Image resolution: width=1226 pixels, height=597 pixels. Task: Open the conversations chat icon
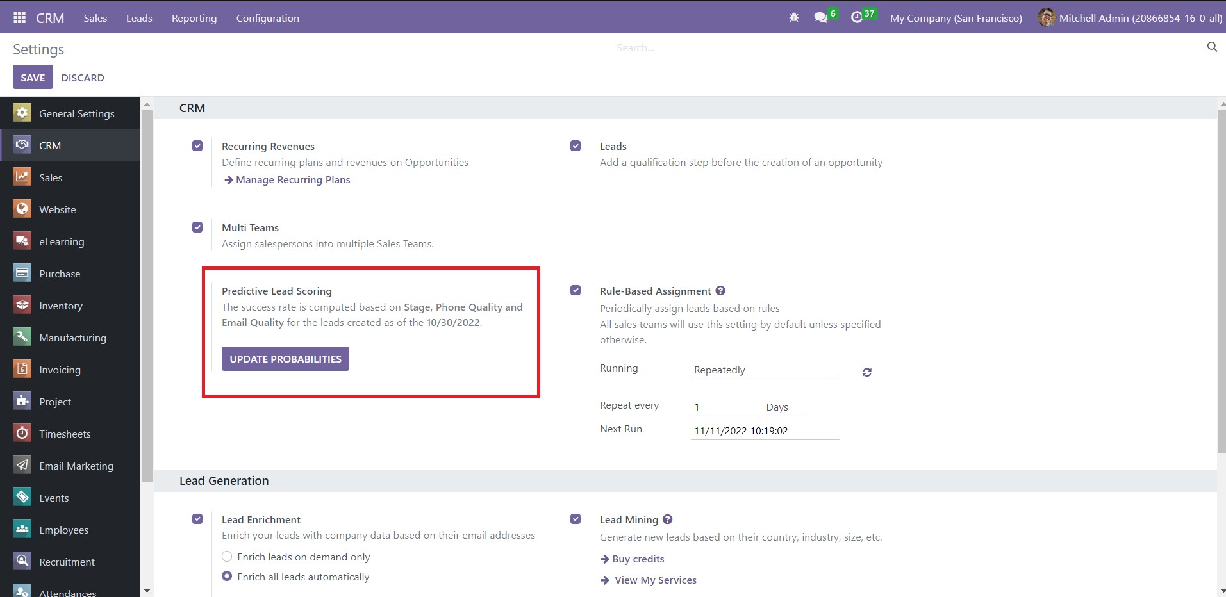point(820,18)
